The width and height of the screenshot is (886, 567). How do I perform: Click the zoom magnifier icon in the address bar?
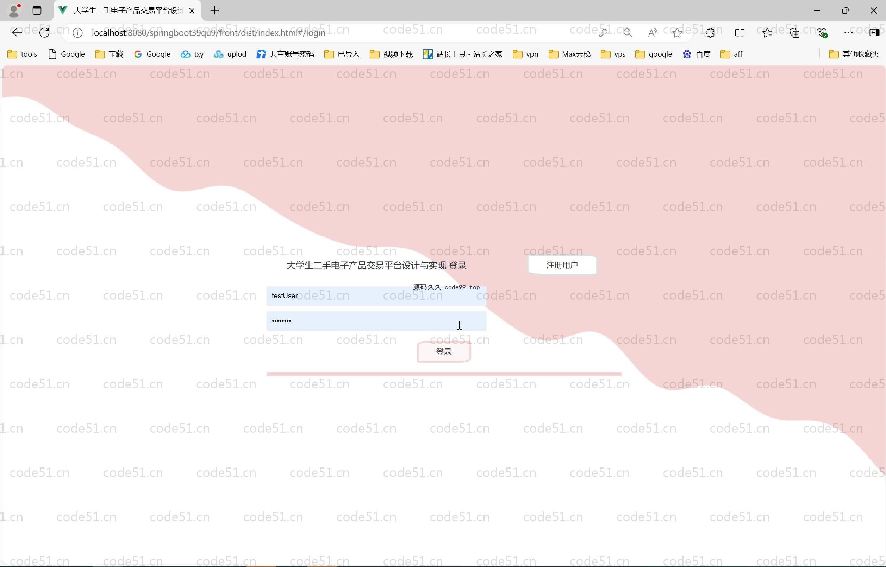coord(628,33)
